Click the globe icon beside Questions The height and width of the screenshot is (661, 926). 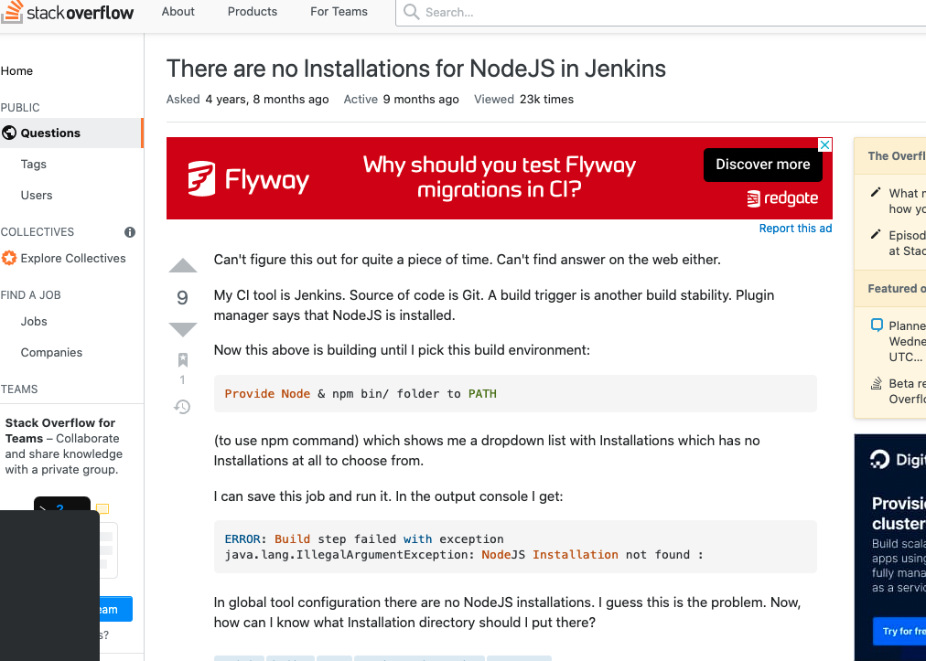tap(9, 133)
